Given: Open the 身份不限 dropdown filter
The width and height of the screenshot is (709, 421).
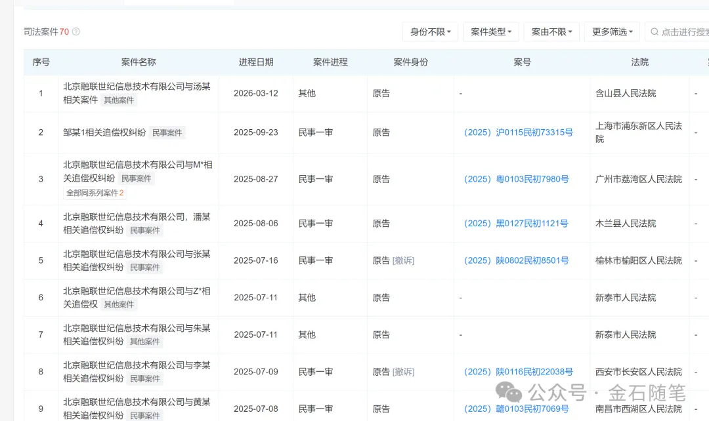Looking at the screenshot, I should 430,32.
